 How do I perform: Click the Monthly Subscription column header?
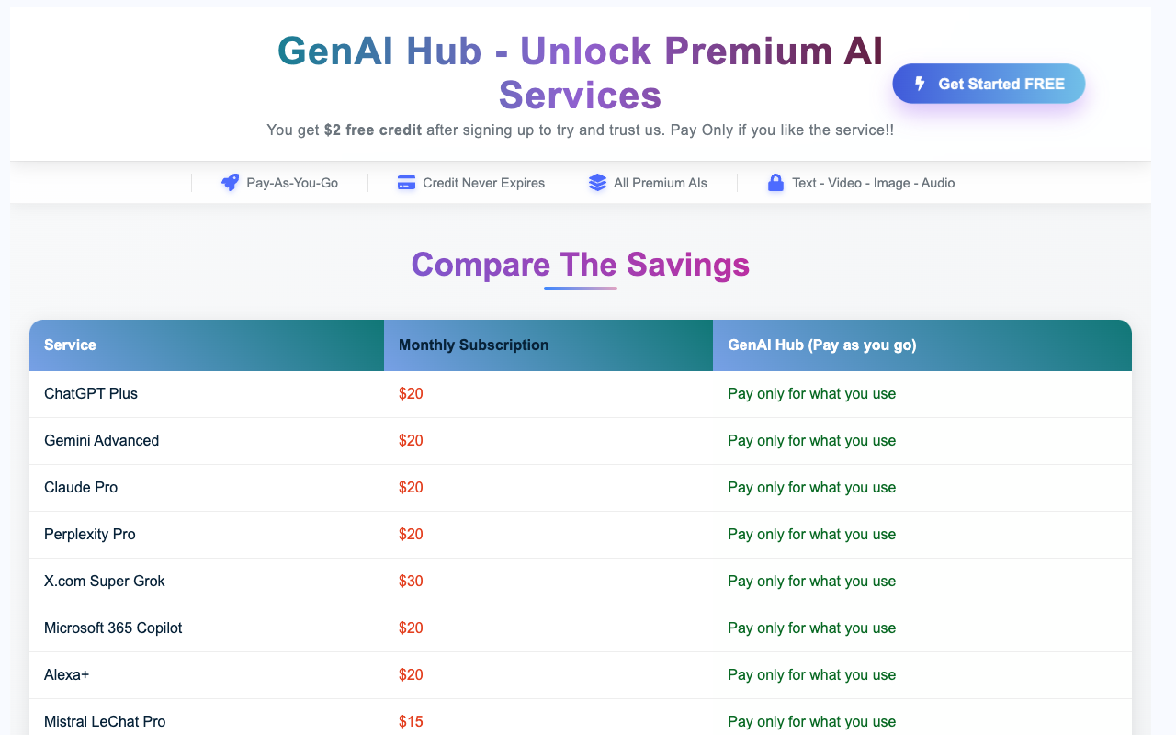[472, 345]
